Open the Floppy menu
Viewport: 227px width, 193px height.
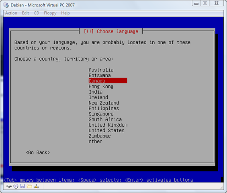coord(50,13)
